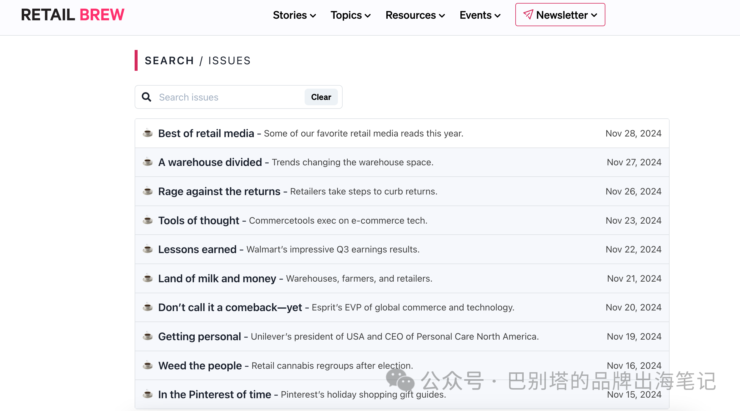Click the Nov 27, 2024 date
The height and width of the screenshot is (411, 740).
tap(634, 162)
